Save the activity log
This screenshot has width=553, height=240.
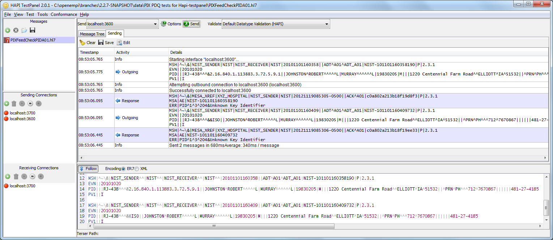click(x=106, y=43)
